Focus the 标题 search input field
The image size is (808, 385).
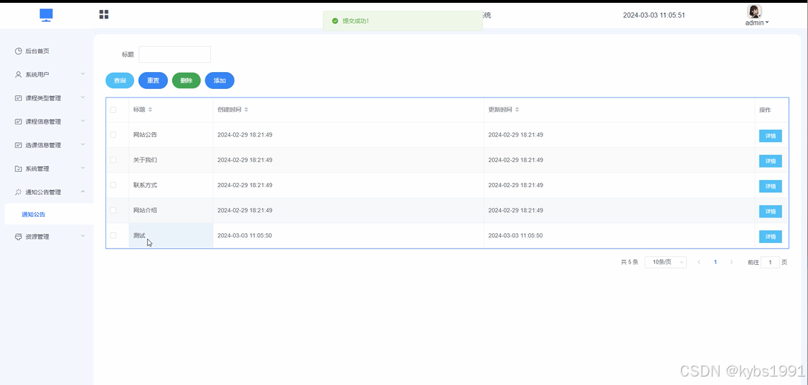point(175,54)
